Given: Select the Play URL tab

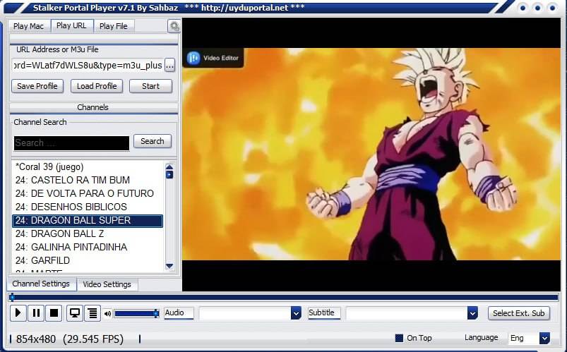Looking at the screenshot, I should coord(71,25).
